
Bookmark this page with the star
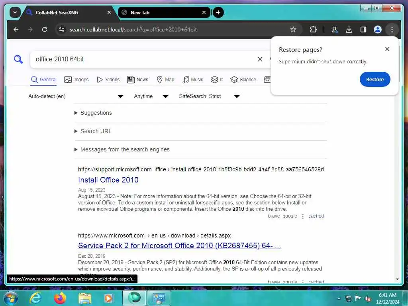(293, 29)
